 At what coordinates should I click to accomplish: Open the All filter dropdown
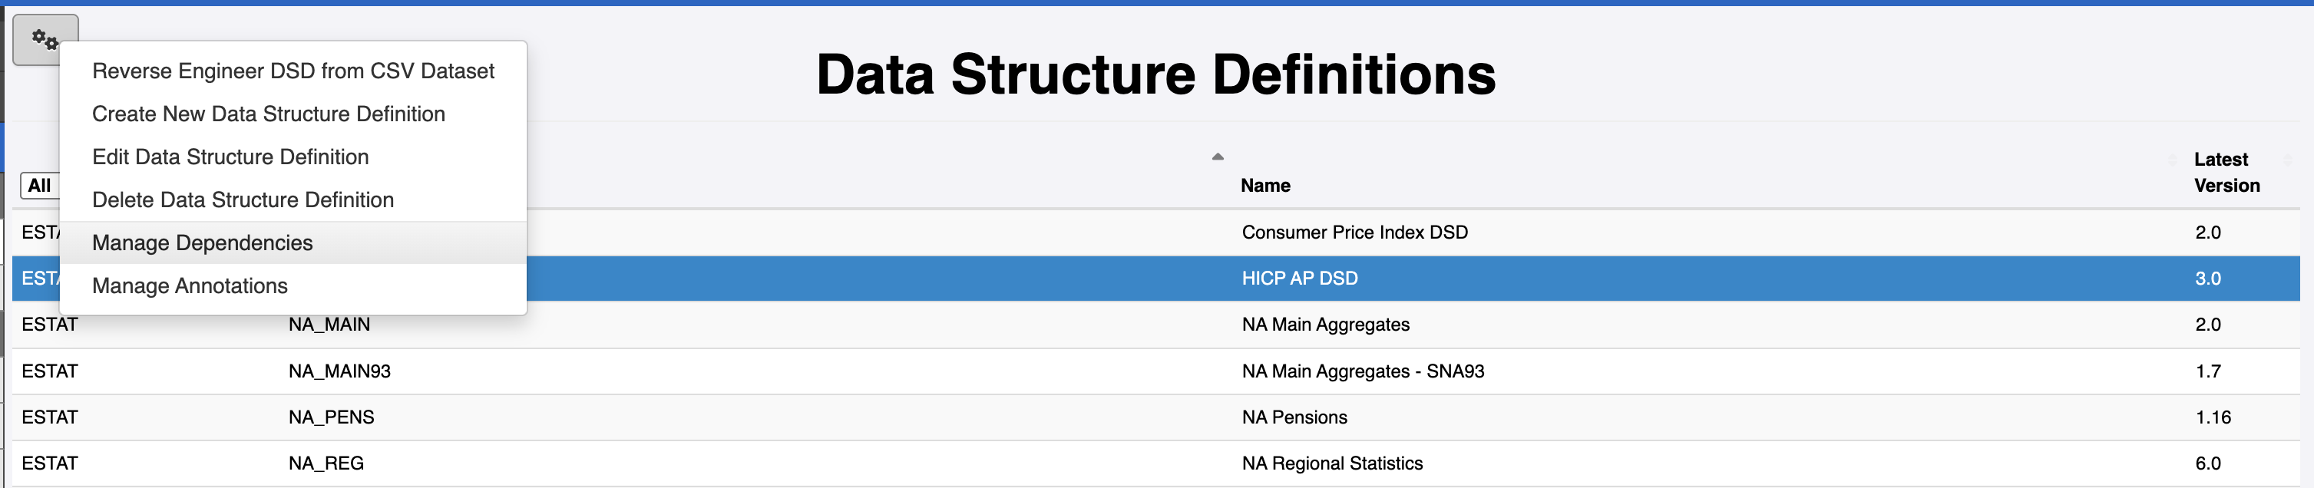click(39, 186)
